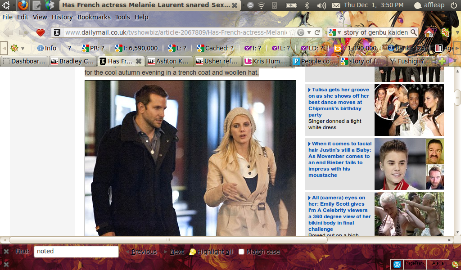Switch to the Bradley C... tab
Screen dimensions: 461x270
tap(73, 61)
